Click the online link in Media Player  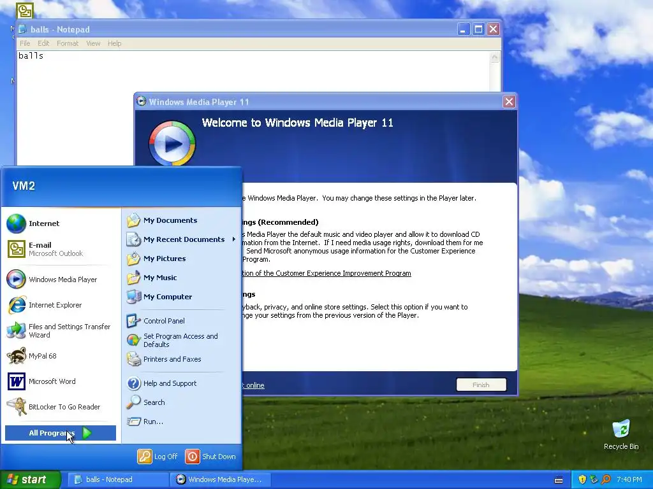click(x=254, y=385)
